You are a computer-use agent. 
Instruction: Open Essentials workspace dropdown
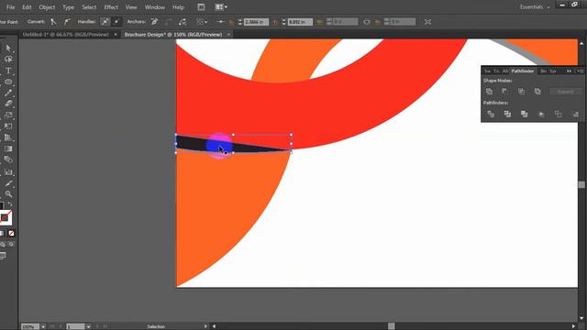point(535,6)
